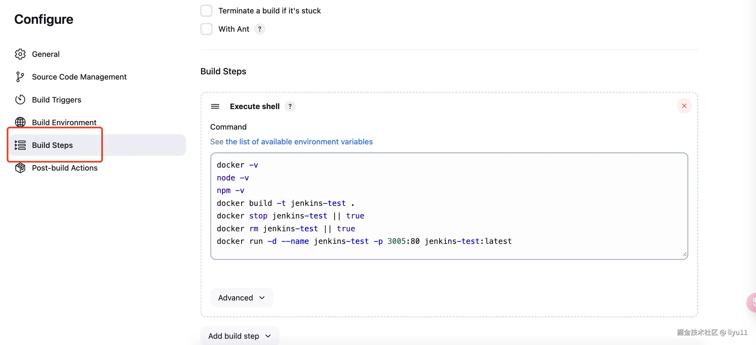Click the Build Steps list icon
756x345 pixels.
tap(20, 145)
